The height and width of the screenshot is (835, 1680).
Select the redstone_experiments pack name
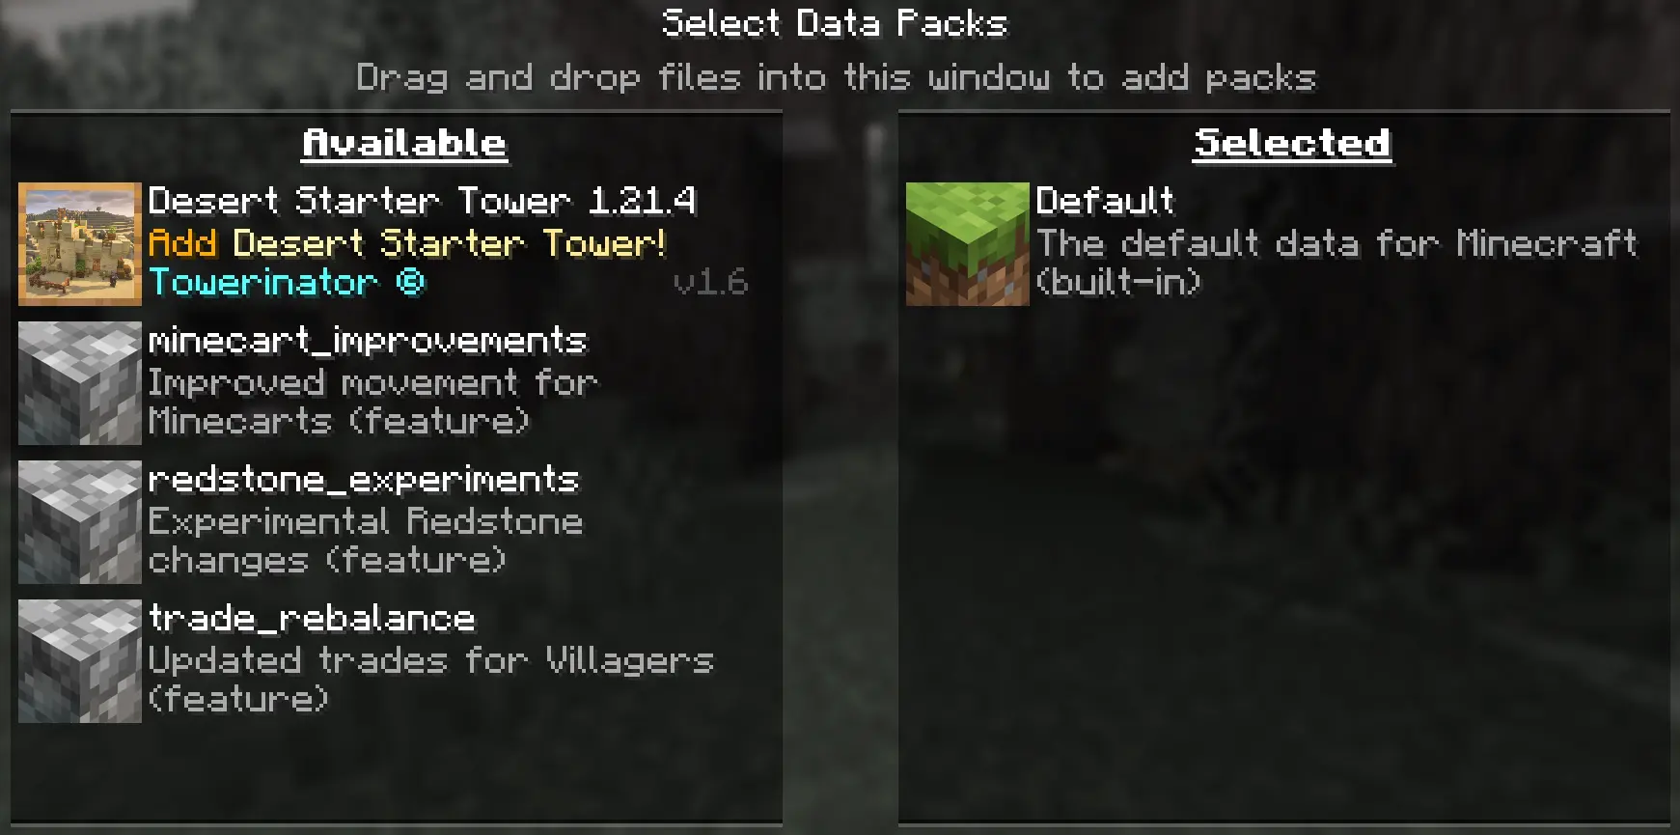[364, 480]
